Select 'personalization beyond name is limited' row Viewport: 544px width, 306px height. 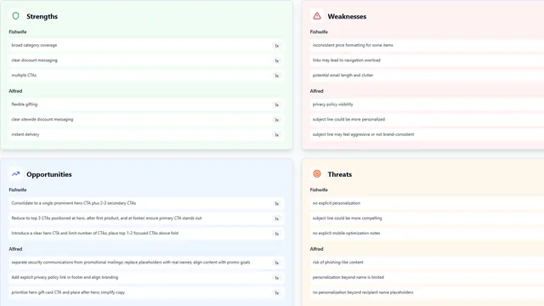coord(427,277)
